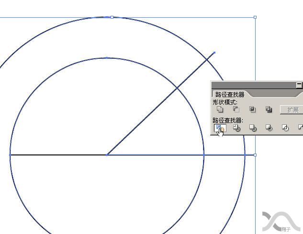
Task: Click the 扩展 expand button
Action: click(292, 110)
